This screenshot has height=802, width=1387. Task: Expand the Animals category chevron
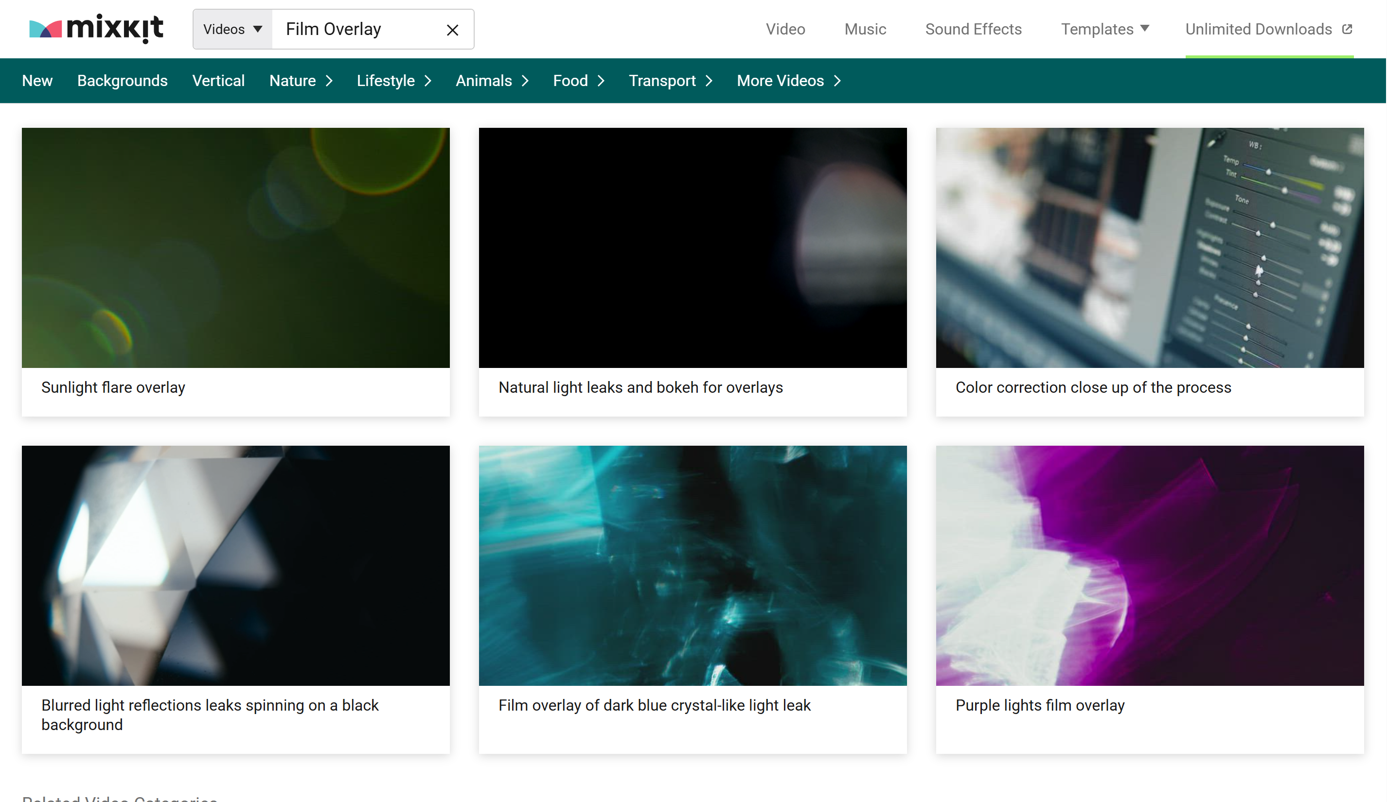pos(525,81)
